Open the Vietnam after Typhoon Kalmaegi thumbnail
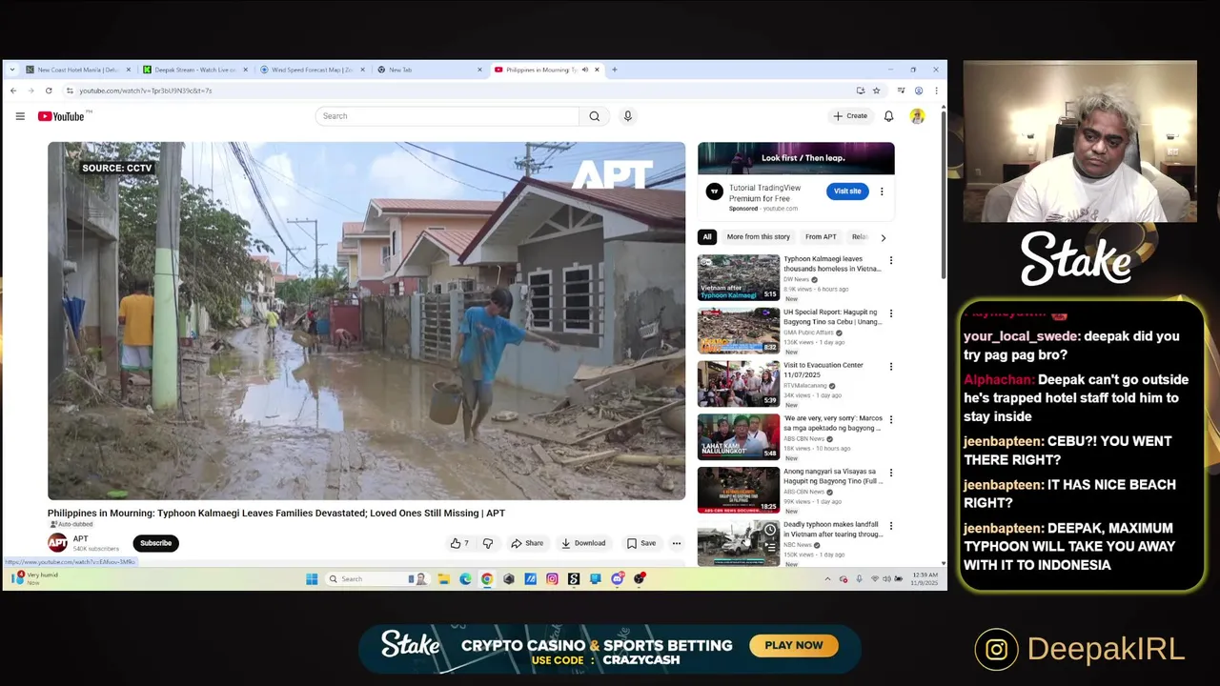This screenshot has width=1220, height=686. [x=739, y=277]
